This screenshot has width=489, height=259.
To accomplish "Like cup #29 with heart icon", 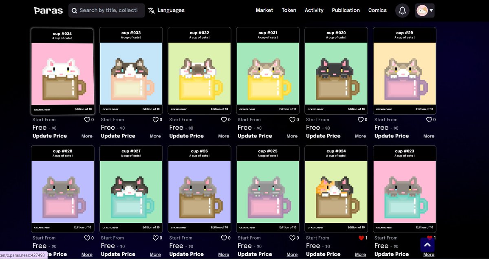I will click(x=429, y=120).
